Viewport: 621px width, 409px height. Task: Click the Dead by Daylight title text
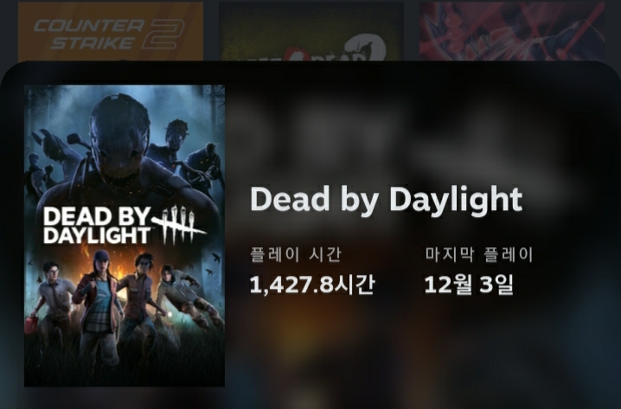pyautogui.click(x=386, y=199)
